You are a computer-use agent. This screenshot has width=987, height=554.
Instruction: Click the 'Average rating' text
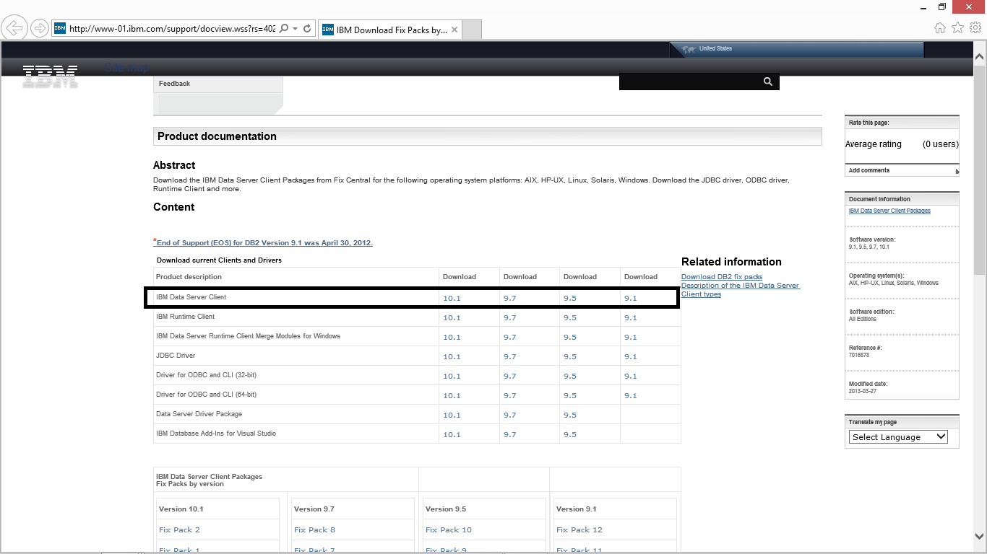point(874,144)
